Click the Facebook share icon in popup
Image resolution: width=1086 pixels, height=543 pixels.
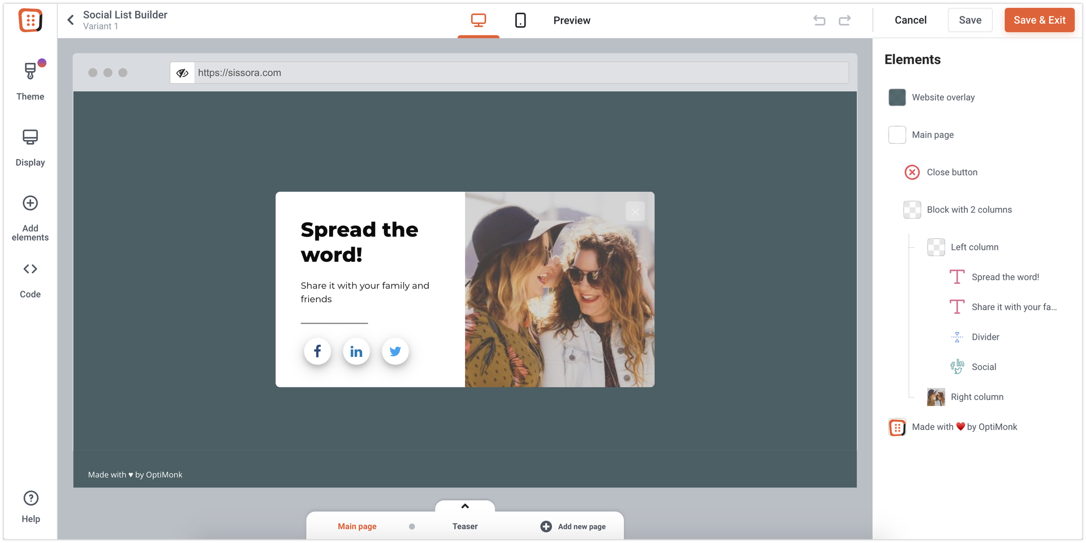(x=317, y=351)
